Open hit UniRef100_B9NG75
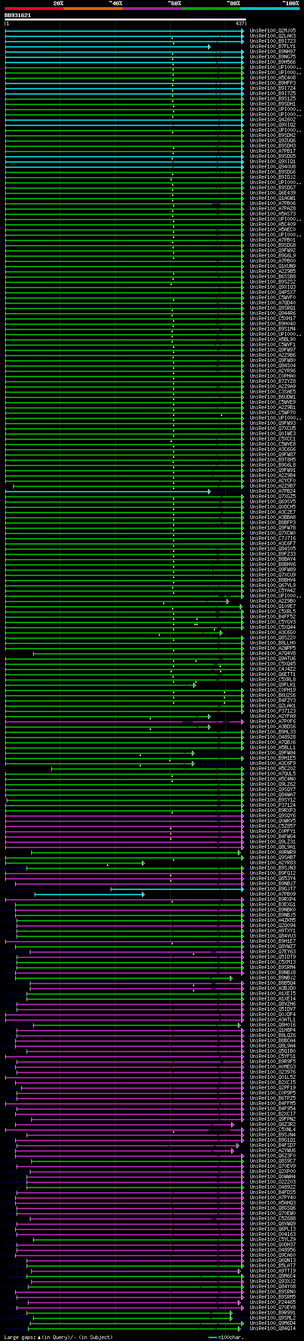The image size is (304, 1341). pyautogui.click(x=273, y=57)
